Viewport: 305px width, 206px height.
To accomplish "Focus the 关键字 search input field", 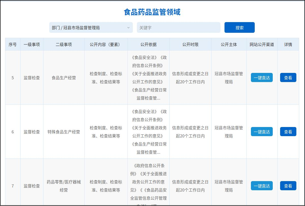I will (x=179, y=27).
